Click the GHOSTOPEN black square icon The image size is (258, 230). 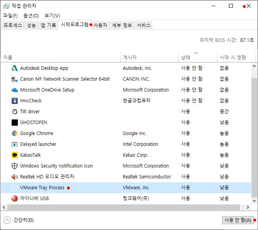[x=15, y=123]
